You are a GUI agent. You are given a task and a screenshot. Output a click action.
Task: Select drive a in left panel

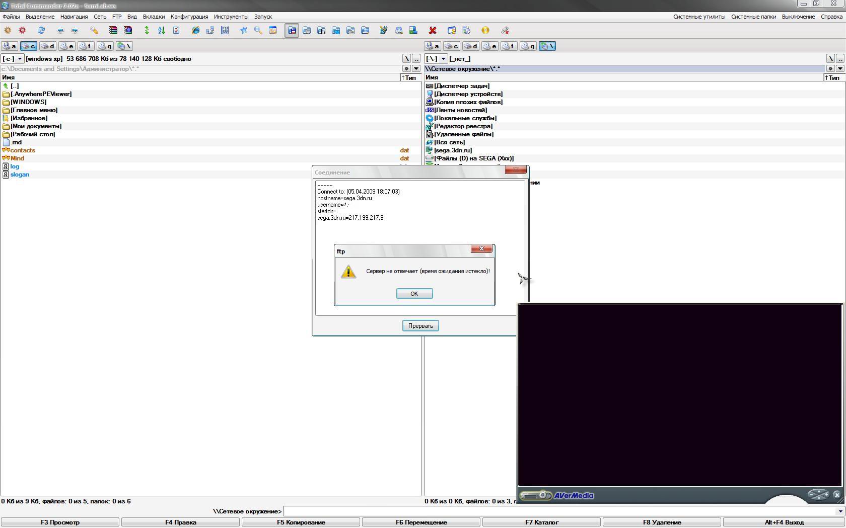point(10,46)
